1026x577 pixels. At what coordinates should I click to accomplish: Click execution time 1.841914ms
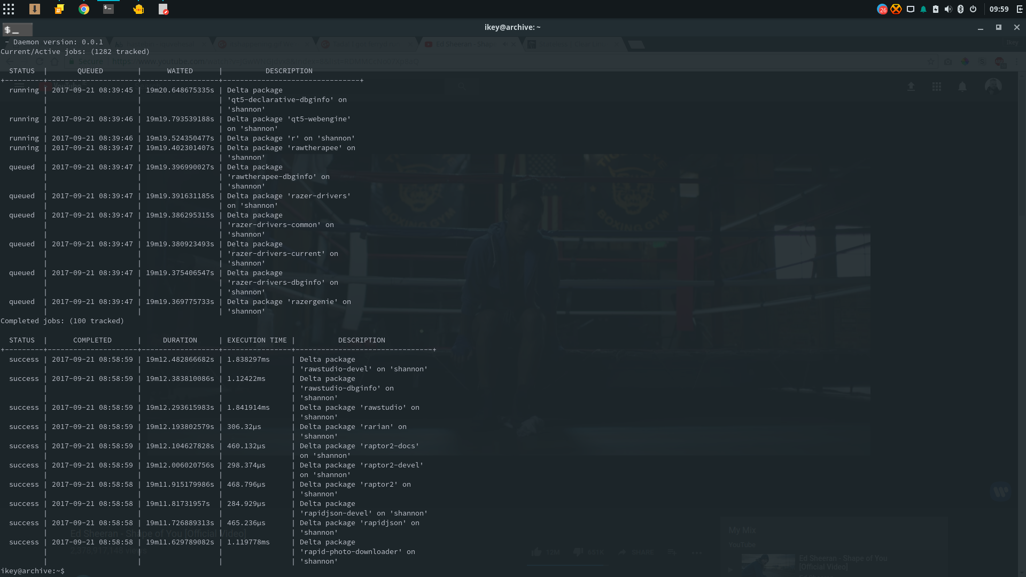click(248, 407)
